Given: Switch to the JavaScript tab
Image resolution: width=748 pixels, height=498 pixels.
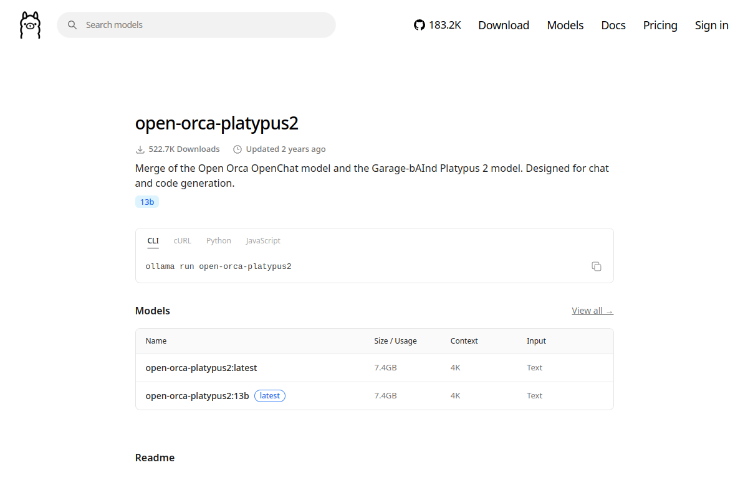Looking at the screenshot, I should tap(263, 241).
